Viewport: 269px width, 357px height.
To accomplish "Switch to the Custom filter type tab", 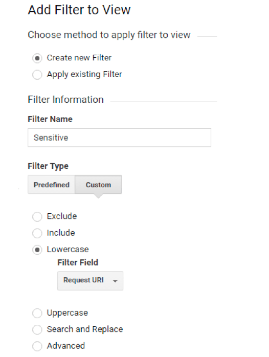I will click(99, 185).
